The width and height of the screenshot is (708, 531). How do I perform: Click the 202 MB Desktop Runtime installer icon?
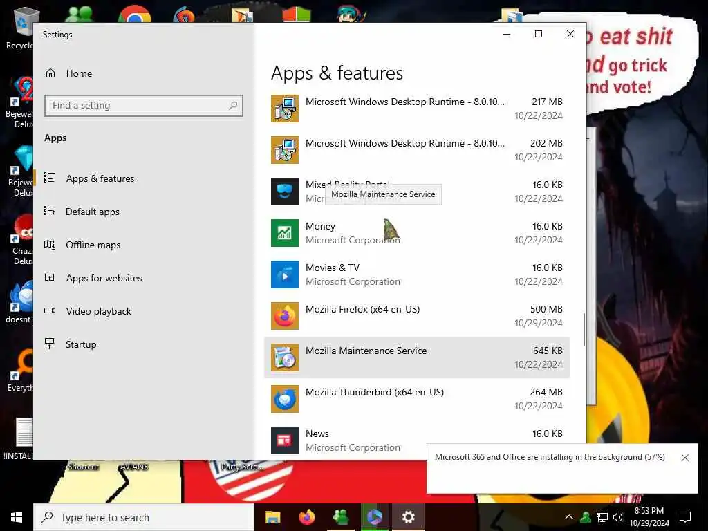point(284,150)
